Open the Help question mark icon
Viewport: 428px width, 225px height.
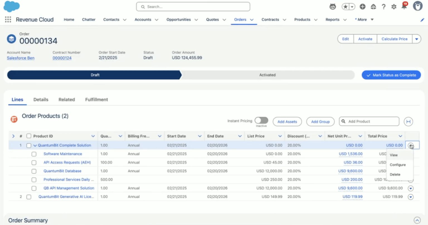[384, 7]
